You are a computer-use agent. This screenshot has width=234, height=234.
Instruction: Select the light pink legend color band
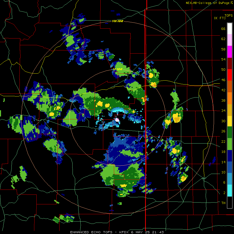[230, 40]
